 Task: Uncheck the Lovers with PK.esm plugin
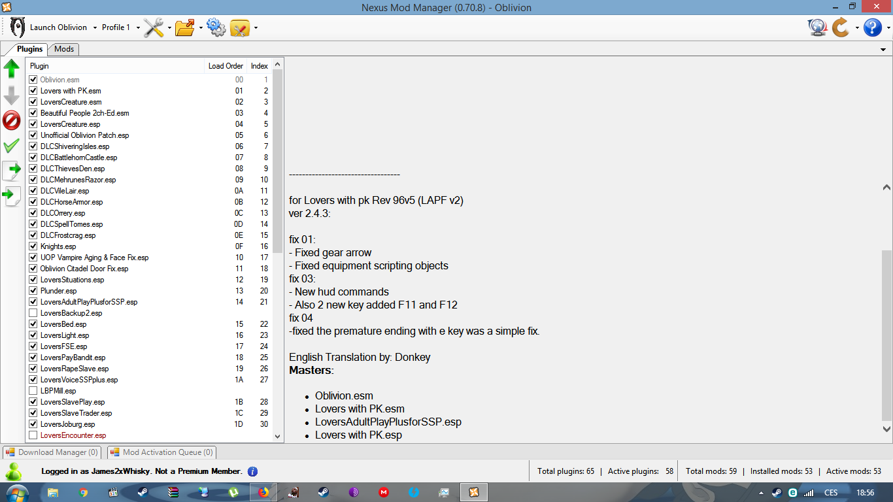tap(33, 91)
